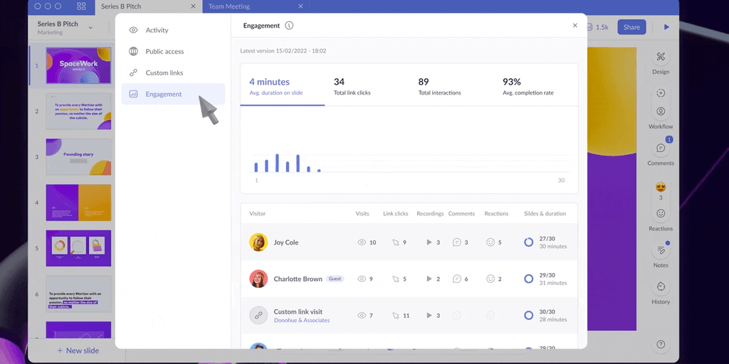
Task: Expand the Series B Pitch title dropdown
Action: coord(90,28)
